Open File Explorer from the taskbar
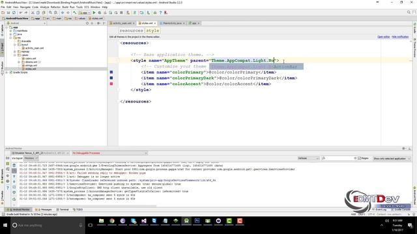 [102, 221]
